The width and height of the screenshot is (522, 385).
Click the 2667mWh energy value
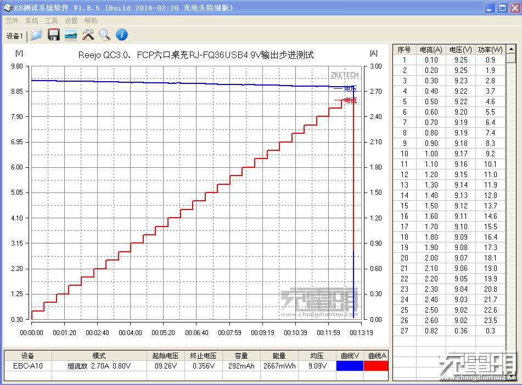pos(279,366)
